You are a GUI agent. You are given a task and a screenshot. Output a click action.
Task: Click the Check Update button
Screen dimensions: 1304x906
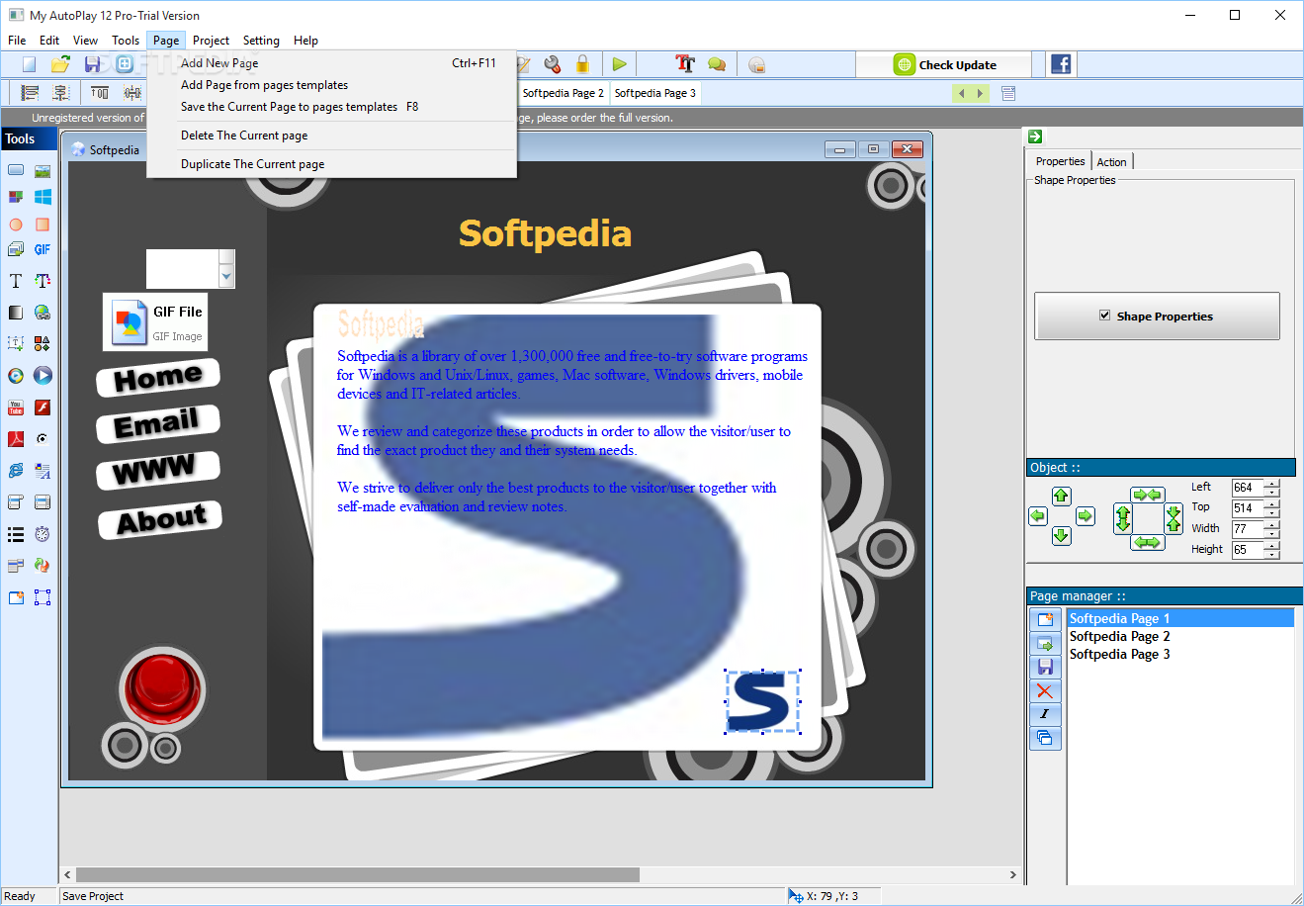[x=944, y=65]
